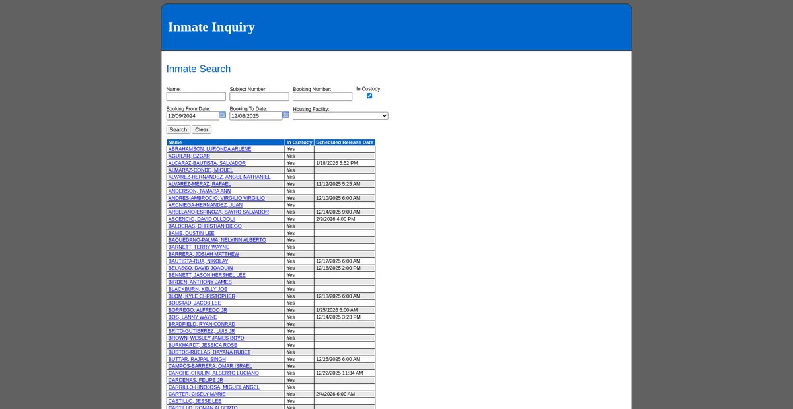The height and width of the screenshot is (409, 793).
Task: Focus the Booking Number field
Action: click(x=322, y=96)
